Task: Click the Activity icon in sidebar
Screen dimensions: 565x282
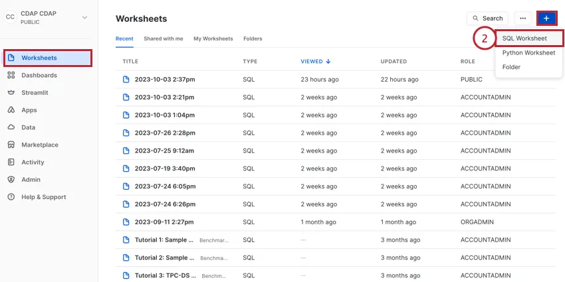Action: pyautogui.click(x=11, y=162)
